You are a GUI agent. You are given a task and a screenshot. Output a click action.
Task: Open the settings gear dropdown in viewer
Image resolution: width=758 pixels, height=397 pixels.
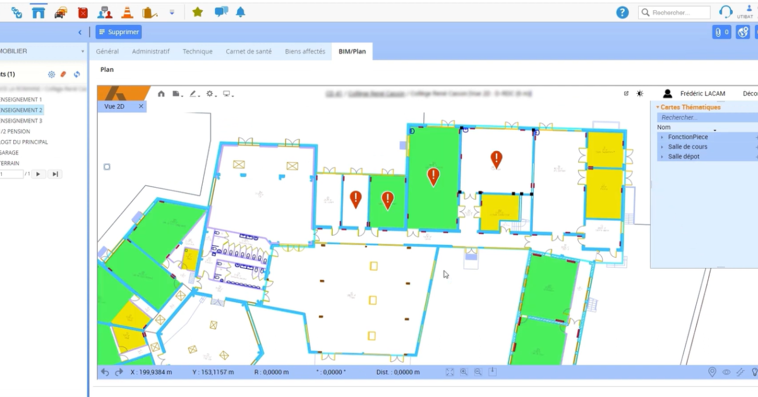click(x=210, y=93)
